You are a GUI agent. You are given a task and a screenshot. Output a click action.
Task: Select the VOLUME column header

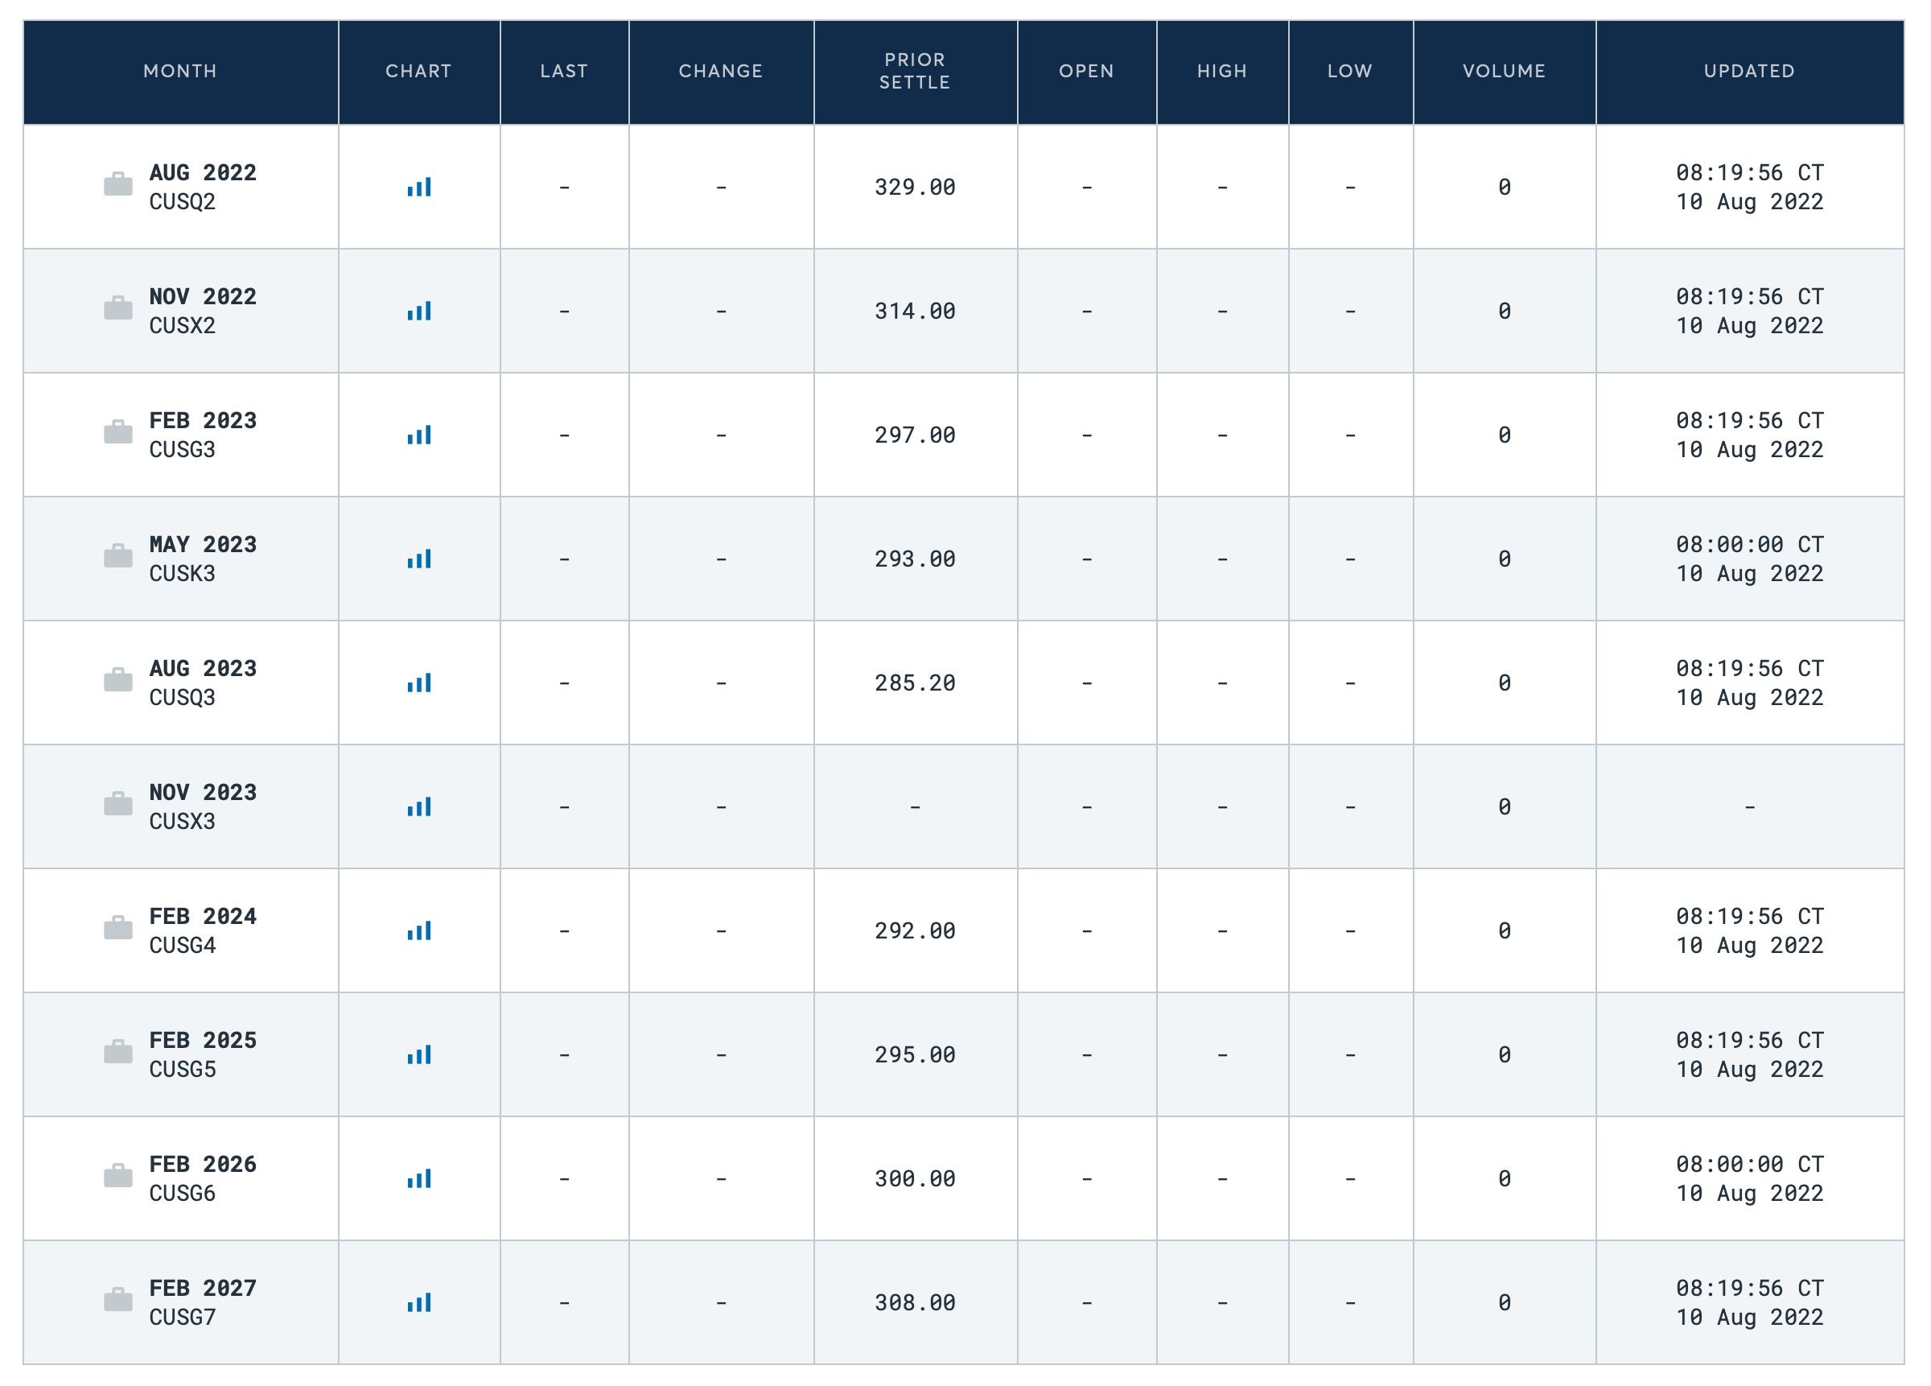[1504, 72]
